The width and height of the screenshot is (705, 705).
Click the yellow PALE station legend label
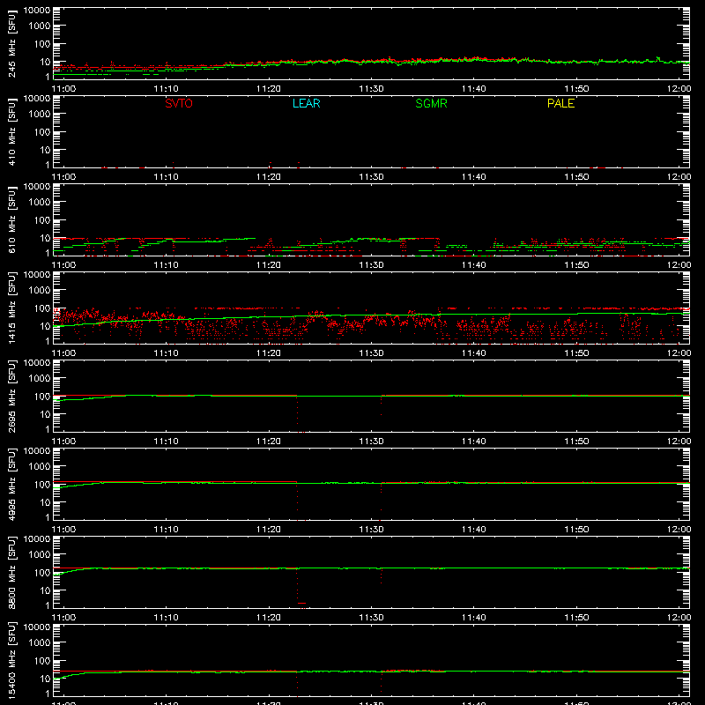(560, 103)
